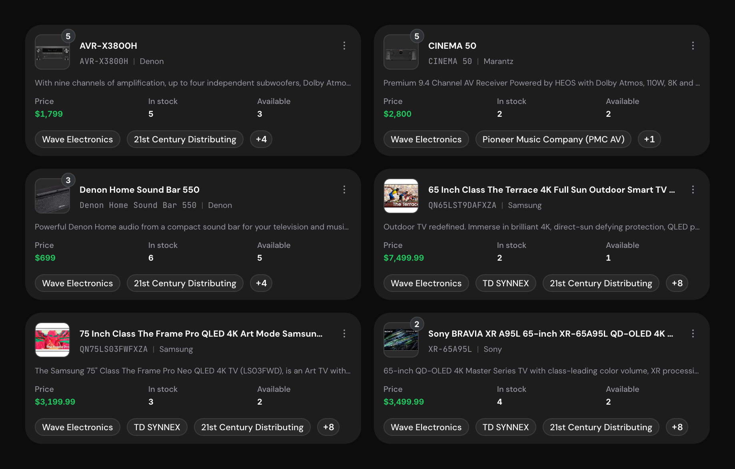Open the CINEMA 50 card's kebab menu
735x469 pixels.
click(693, 46)
